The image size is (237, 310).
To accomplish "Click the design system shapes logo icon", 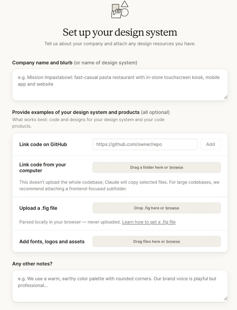I will click(120, 10).
